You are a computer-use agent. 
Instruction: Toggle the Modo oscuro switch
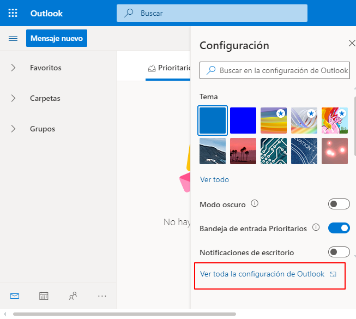click(x=339, y=204)
